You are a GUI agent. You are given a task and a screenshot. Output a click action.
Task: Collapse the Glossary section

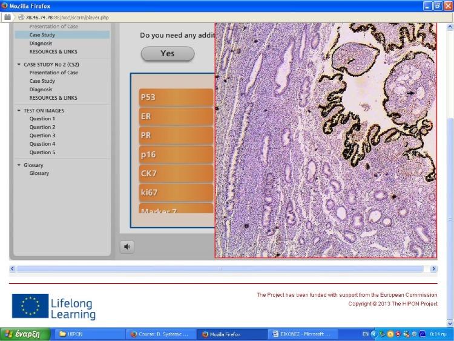[19, 165]
